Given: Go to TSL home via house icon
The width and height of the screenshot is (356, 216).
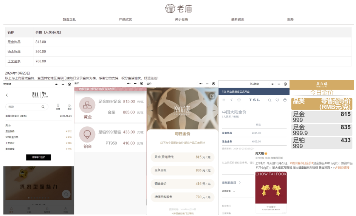Looking at the screenshot, I should (x=239, y=100).
